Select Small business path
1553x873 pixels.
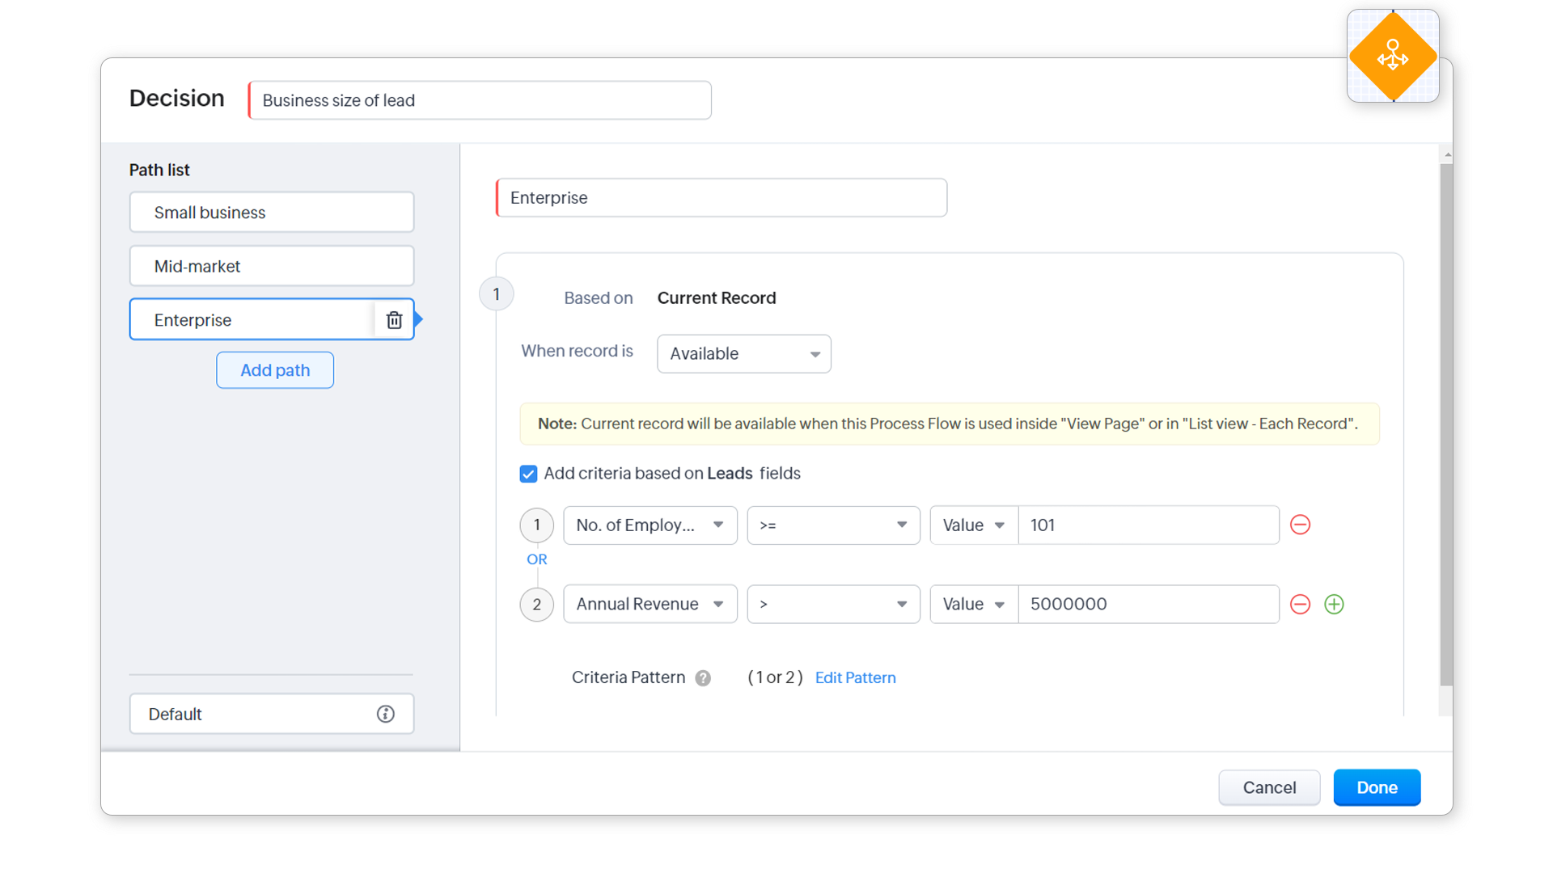pyautogui.click(x=271, y=213)
